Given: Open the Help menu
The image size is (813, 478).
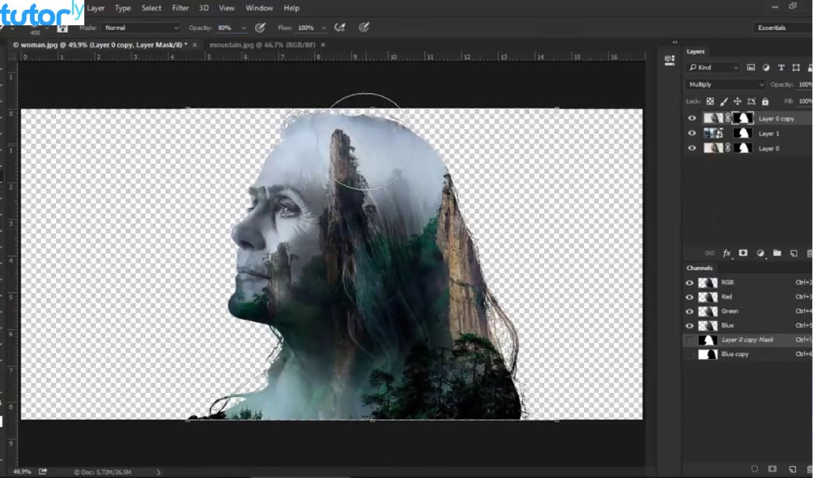Looking at the screenshot, I should [292, 8].
